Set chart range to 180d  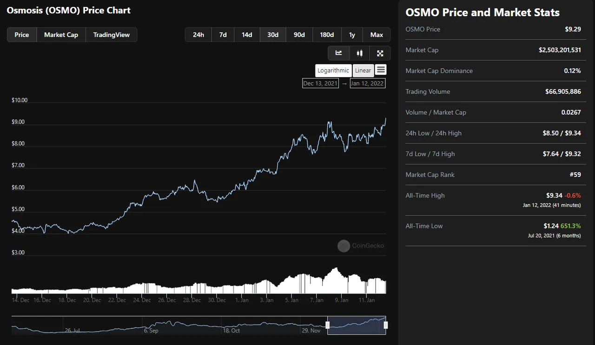327,35
